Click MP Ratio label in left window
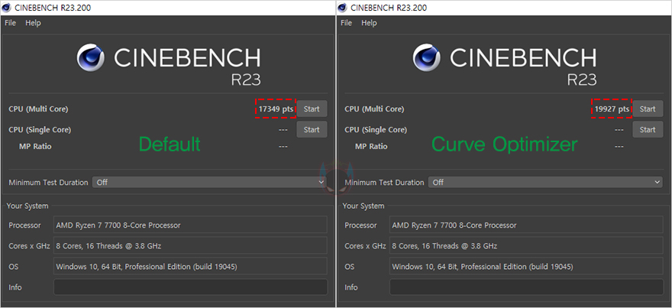This screenshot has width=672, height=308. click(x=35, y=146)
